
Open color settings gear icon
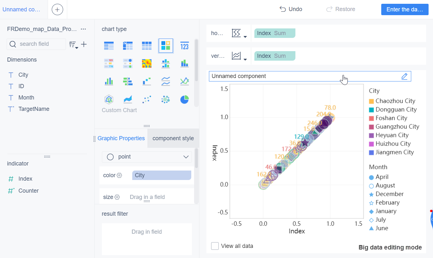pyautogui.click(x=119, y=175)
